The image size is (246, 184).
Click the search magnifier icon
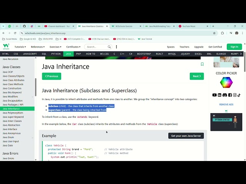coord(109,47)
